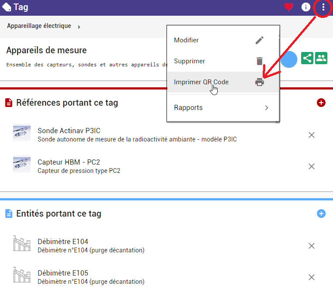
Task: Add a reference with red plus button
Action: [x=321, y=103]
